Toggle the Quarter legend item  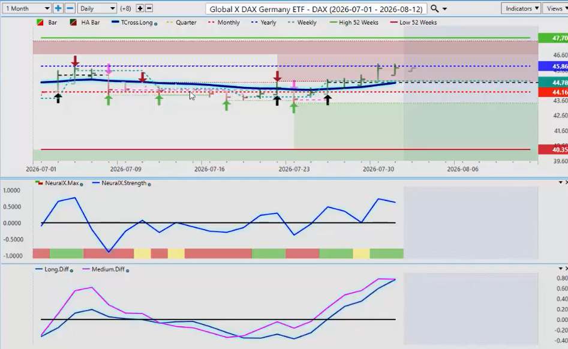(181, 22)
